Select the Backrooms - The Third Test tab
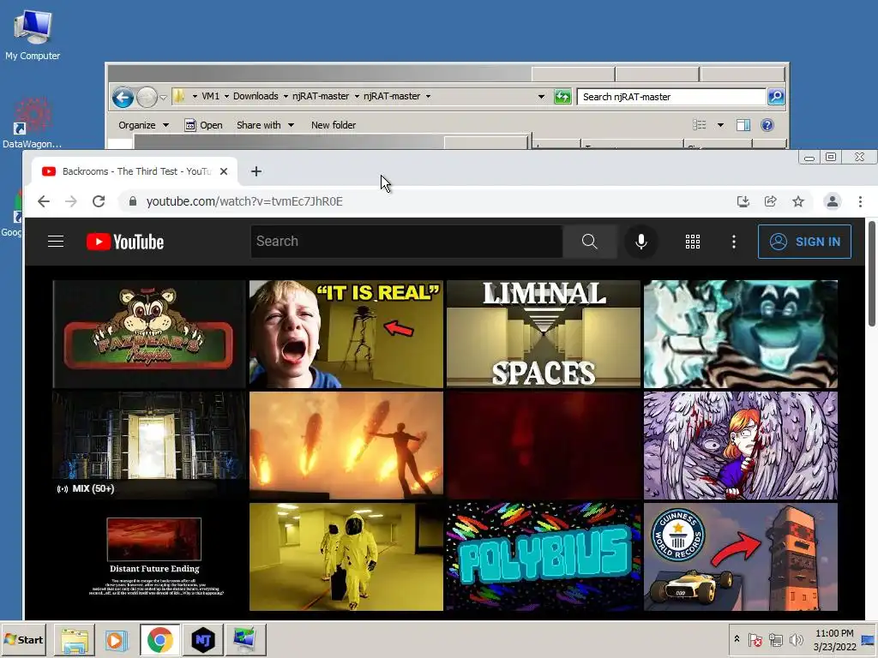 [135, 171]
